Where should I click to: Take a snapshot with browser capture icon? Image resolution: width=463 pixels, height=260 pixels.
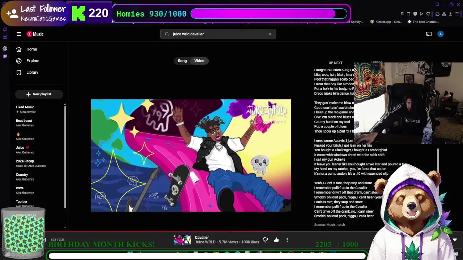coord(408,14)
